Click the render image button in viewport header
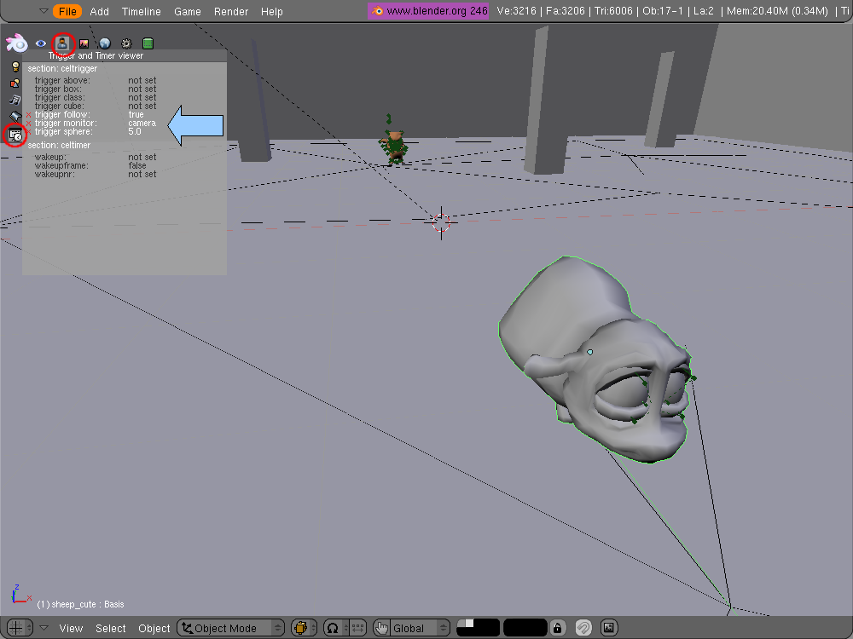Screen dimensions: 853x639 click(x=609, y=628)
